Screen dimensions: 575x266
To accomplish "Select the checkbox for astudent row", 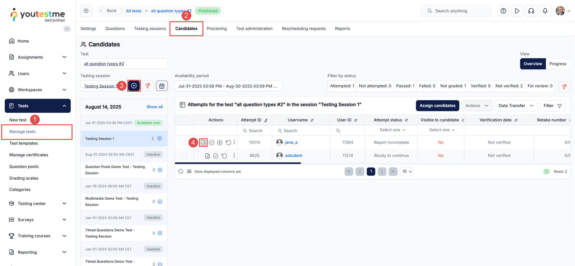I will click(184, 156).
